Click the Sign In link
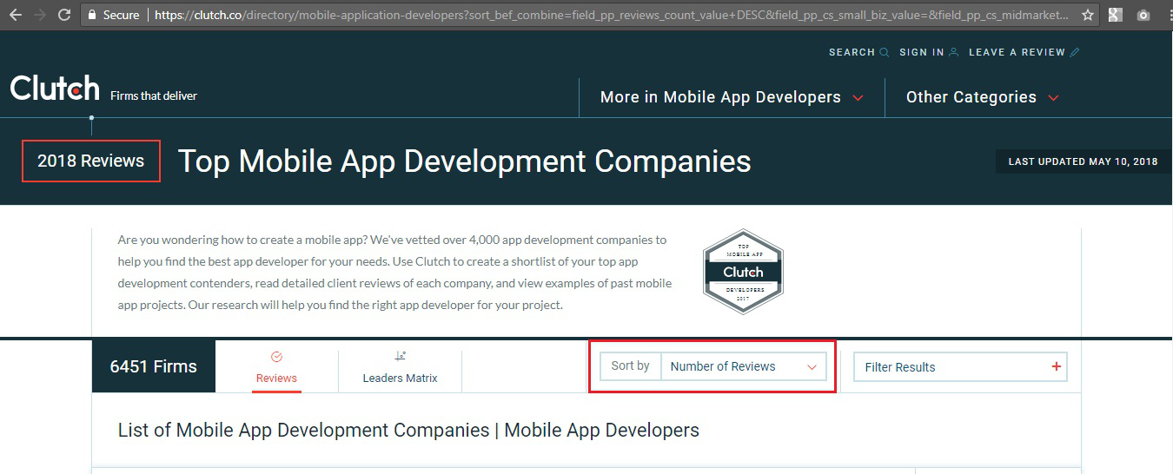The width and height of the screenshot is (1173, 474). 921,52
